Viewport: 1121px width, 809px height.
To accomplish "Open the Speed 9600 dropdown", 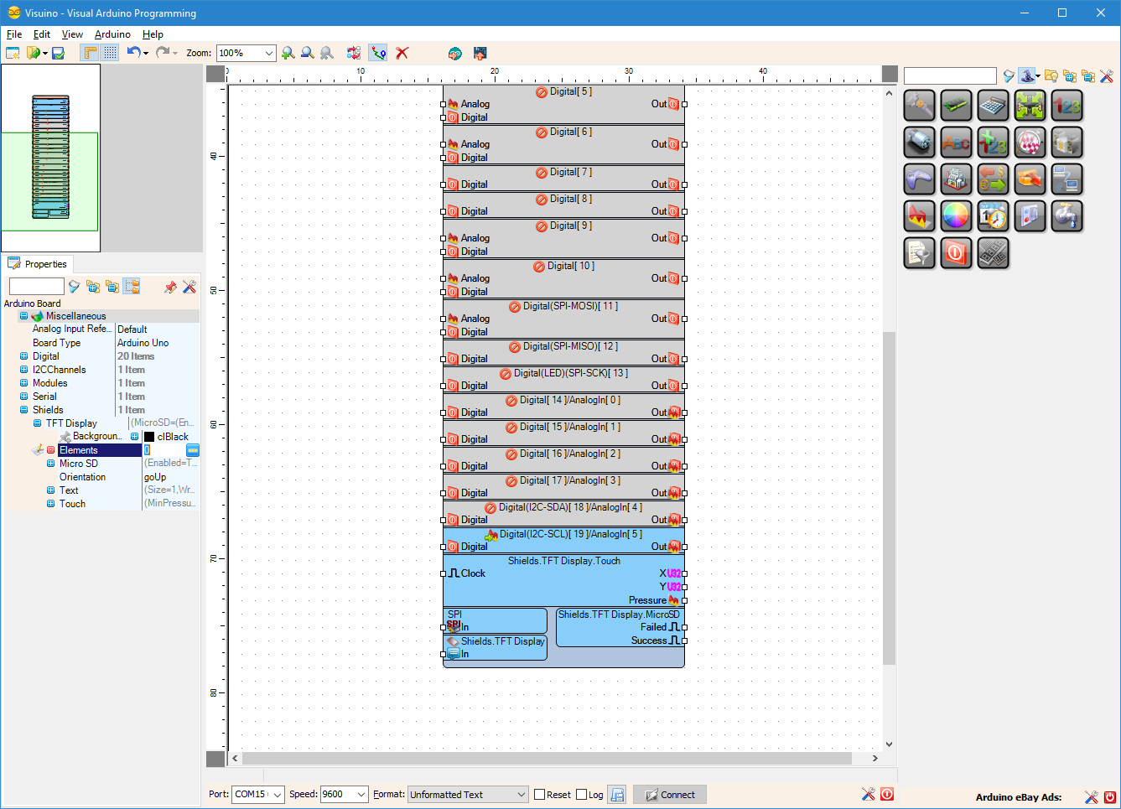I will [363, 794].
